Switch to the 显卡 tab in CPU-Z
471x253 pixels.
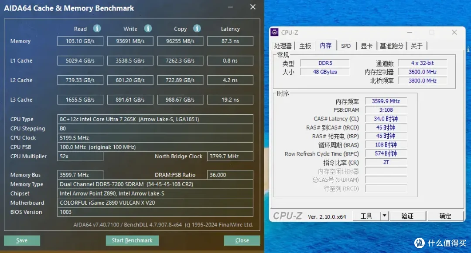tap(366, 46)
